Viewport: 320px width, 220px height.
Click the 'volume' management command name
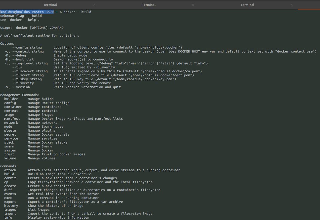tap(10, 158)
